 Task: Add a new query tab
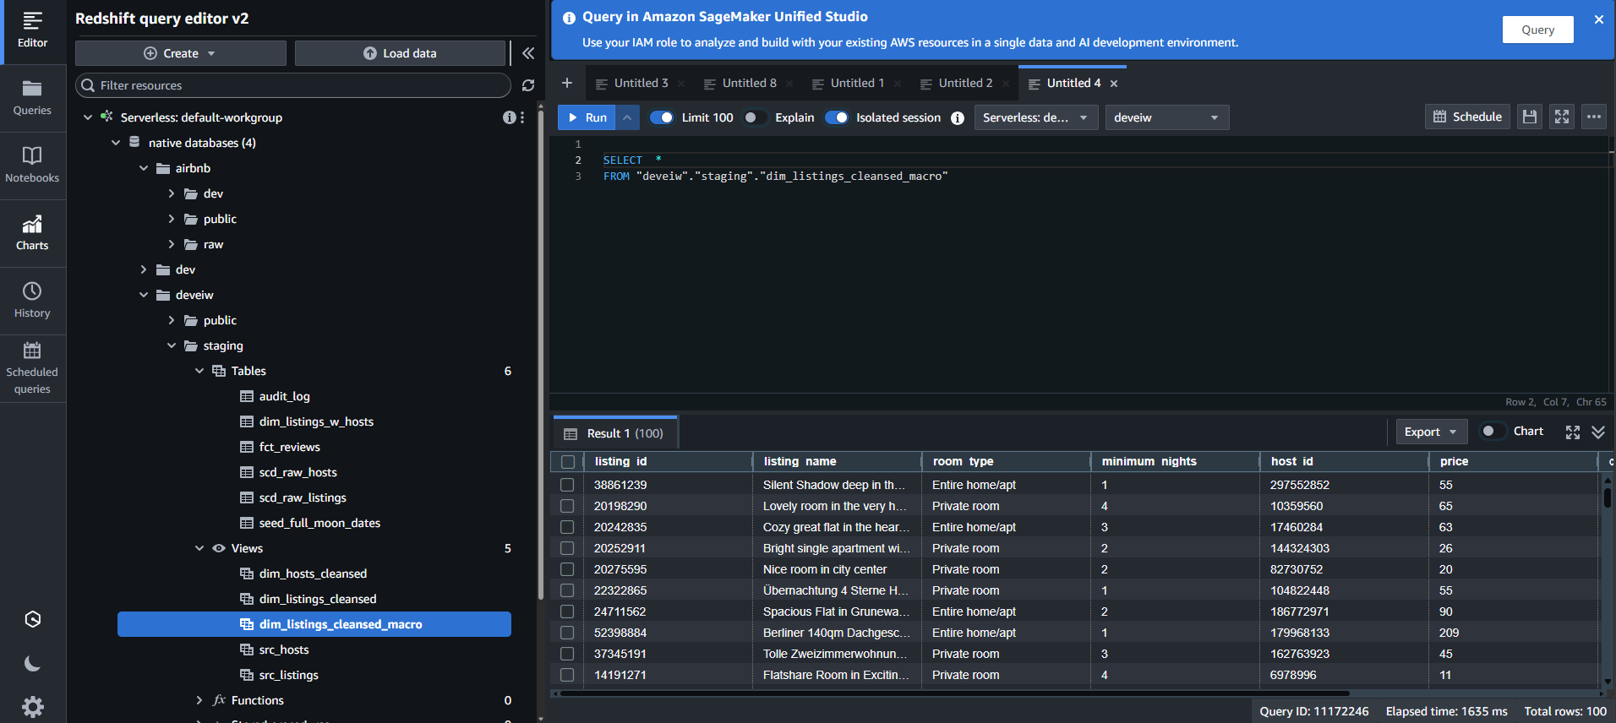tap(567, 83)
